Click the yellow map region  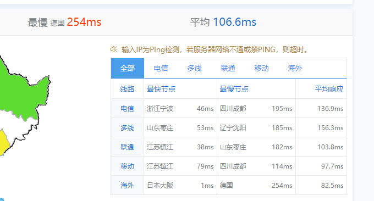pyautogui.click(x=4, y=142)
